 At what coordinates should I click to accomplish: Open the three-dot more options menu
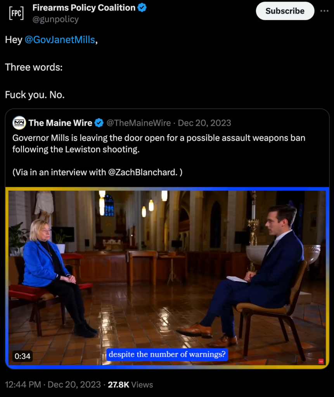tap(324, 11)
